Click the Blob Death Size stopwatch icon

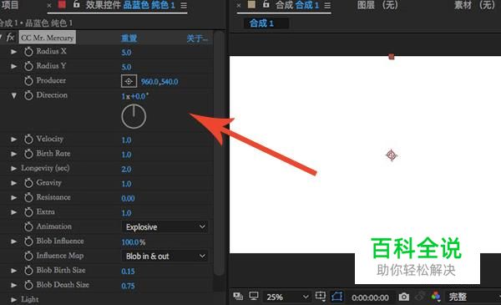pos(28,285)
